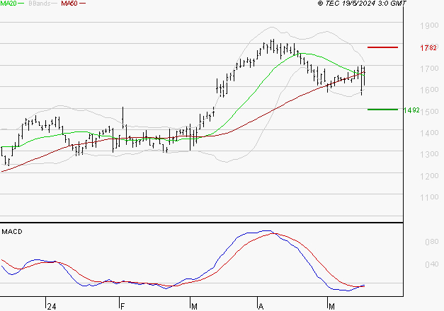
Task: Click the MA20 legend label
Action: (8, 4)
